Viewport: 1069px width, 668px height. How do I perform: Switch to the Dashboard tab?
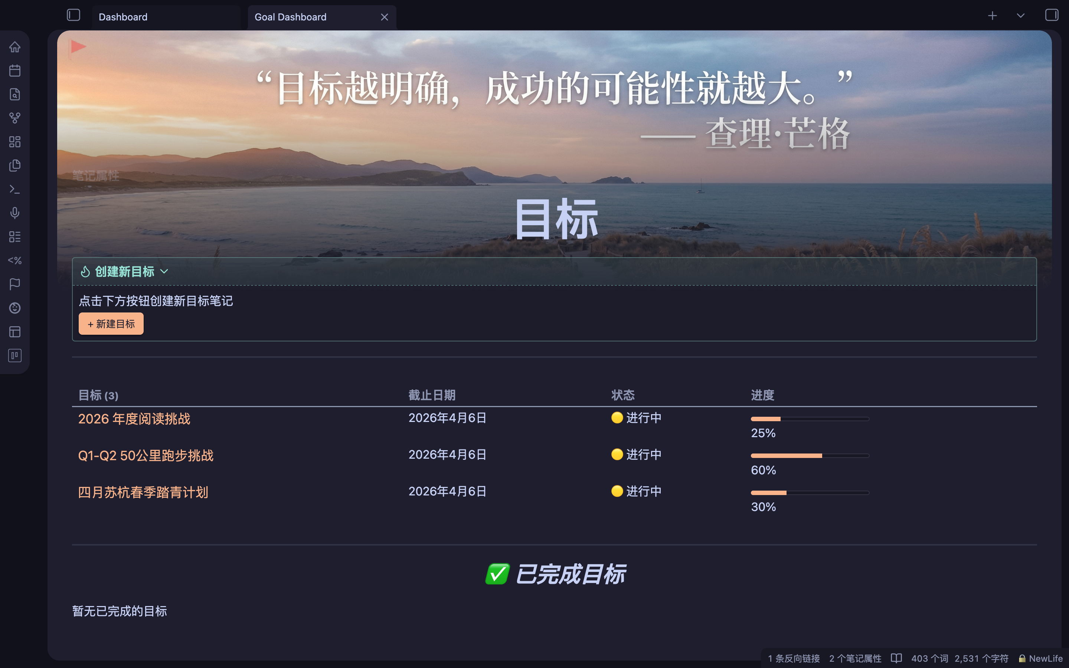pyautogui.click(x=166, y=17)
